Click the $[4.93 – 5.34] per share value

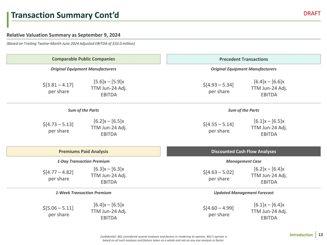218,88
